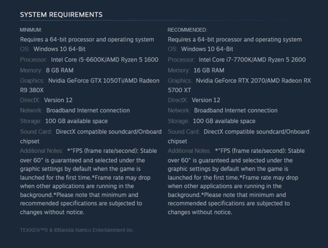The height and width of the screenshot is (248, 328).
Task: Click the minimum Sound Card label
Action: 36,131
